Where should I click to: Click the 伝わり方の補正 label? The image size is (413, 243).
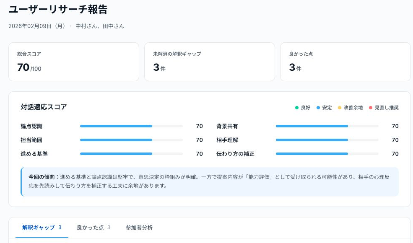click(236, 154)
